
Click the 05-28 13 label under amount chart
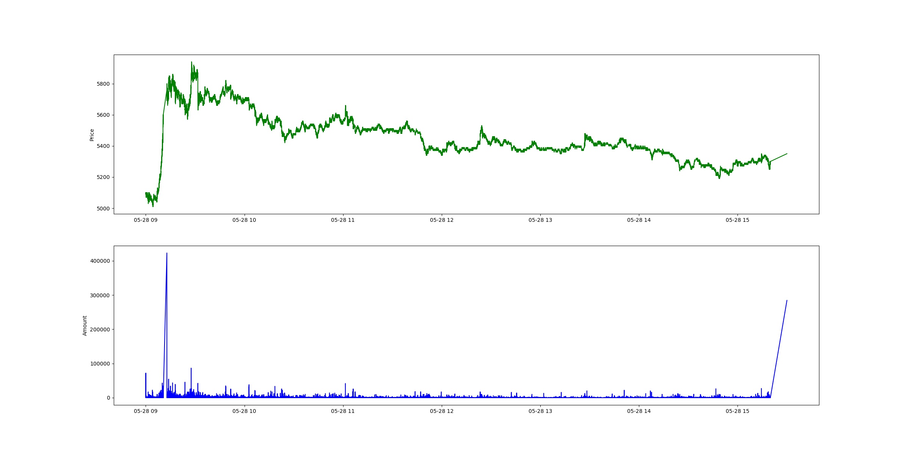[x=540, y=411]
